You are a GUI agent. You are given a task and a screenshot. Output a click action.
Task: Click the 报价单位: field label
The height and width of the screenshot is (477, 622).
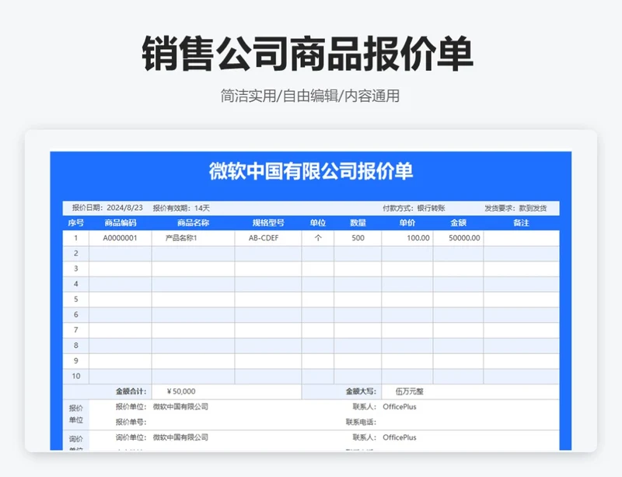pos(131,407)
